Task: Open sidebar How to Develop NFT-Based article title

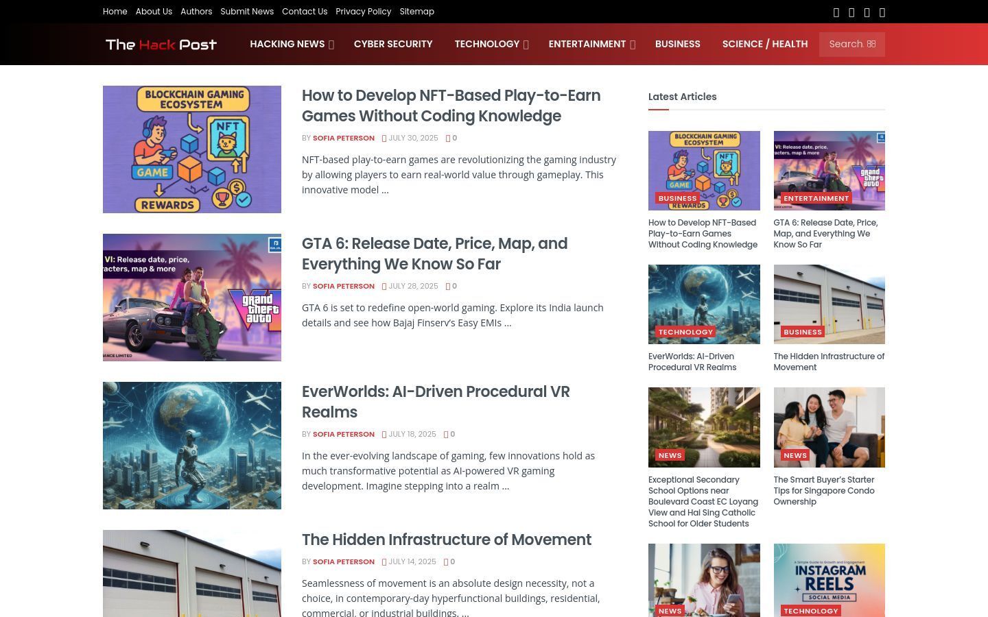Action: coord(703,234)
